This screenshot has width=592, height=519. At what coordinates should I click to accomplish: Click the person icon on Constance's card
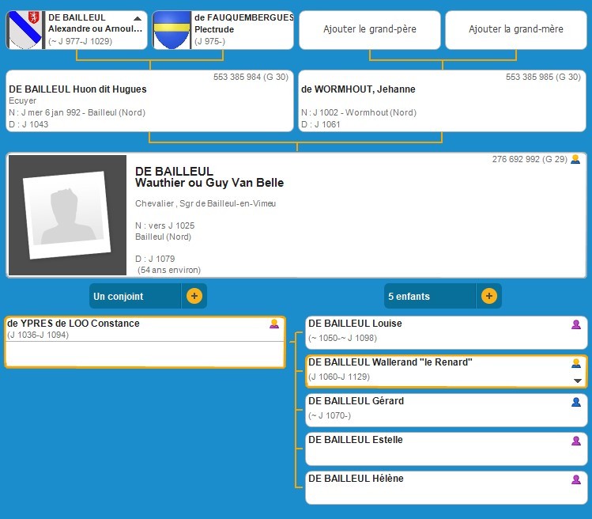pos(274,324)
